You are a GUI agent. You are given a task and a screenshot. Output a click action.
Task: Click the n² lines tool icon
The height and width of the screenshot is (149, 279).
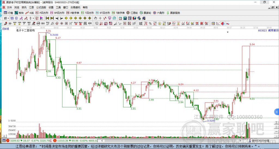coord(48,24)
